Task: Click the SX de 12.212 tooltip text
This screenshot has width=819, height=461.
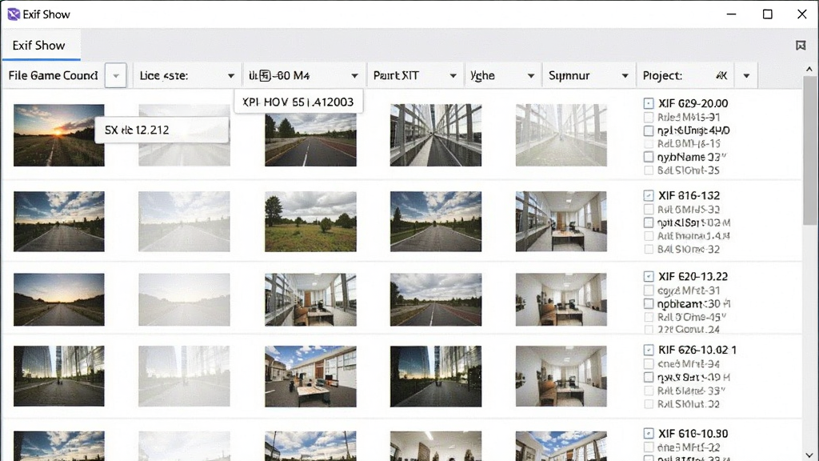Action: pos(137,130)
